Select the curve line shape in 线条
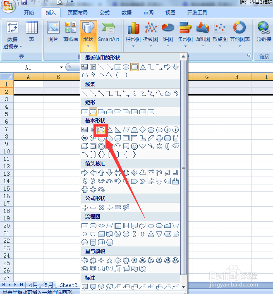The height and width of the screenshot is (294, 273). click(159, 93)
